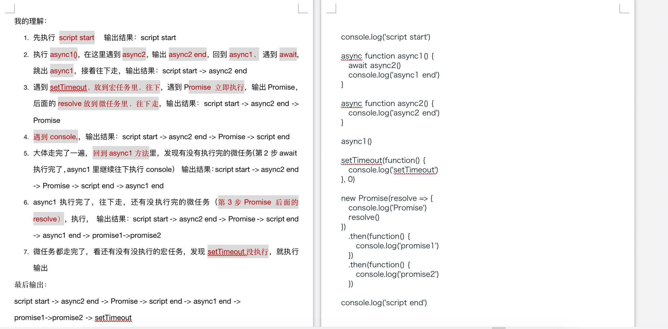The width and height of the screenshot is (668, 329).
Task: Click highlighted 'resolve）' in step 6
Action: coord(48,219)
